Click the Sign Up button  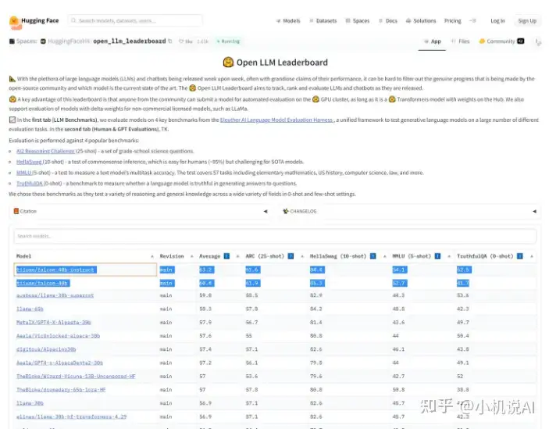pyautogui.click(x=527, y=21)
